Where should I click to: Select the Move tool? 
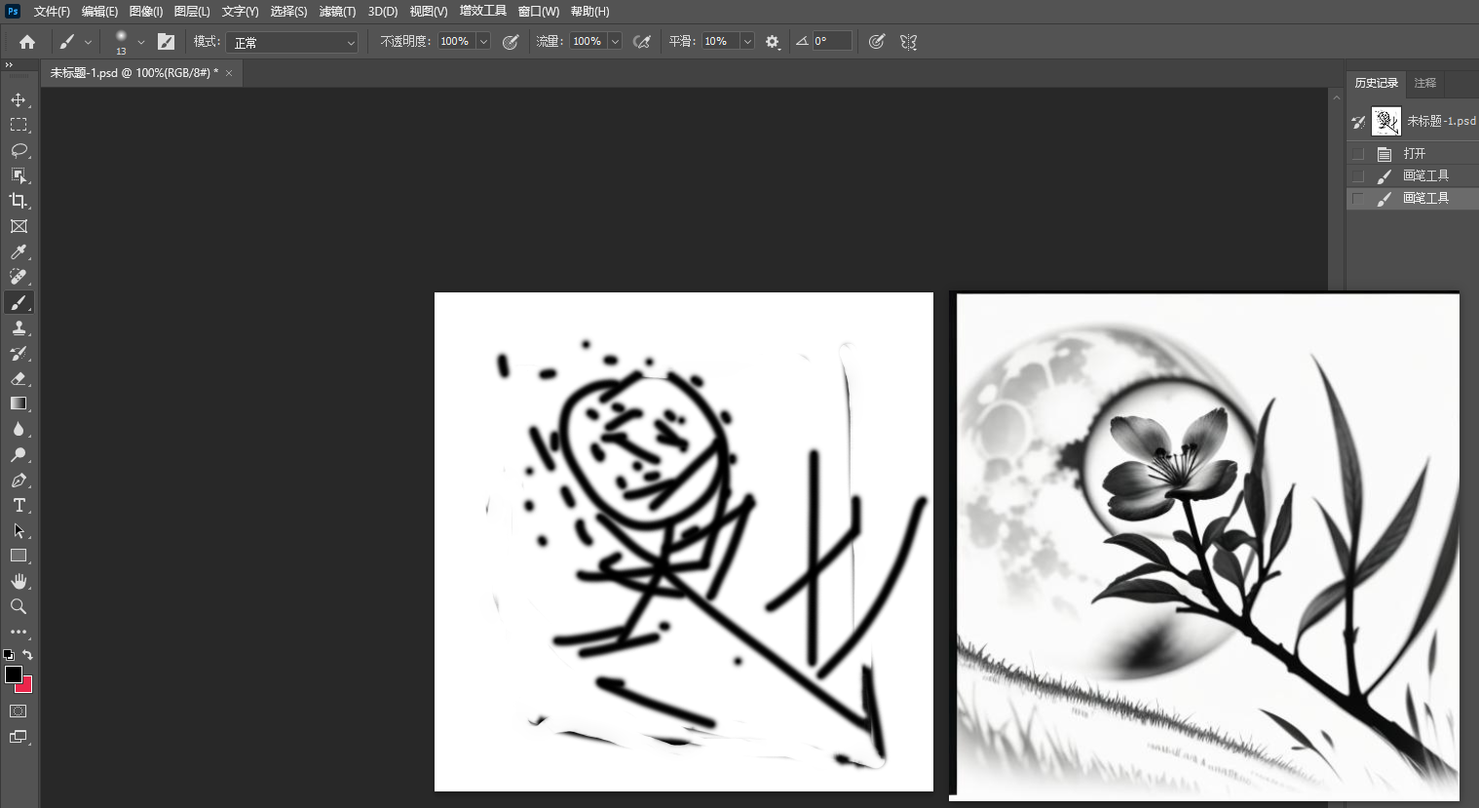[19, 99]
